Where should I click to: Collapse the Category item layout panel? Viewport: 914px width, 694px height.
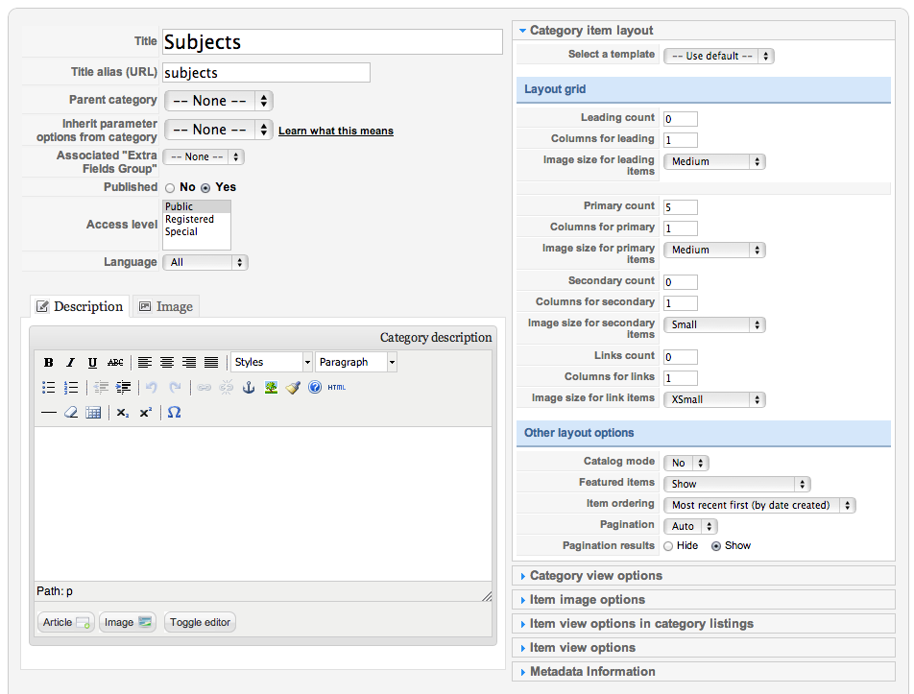coord(704,31)
